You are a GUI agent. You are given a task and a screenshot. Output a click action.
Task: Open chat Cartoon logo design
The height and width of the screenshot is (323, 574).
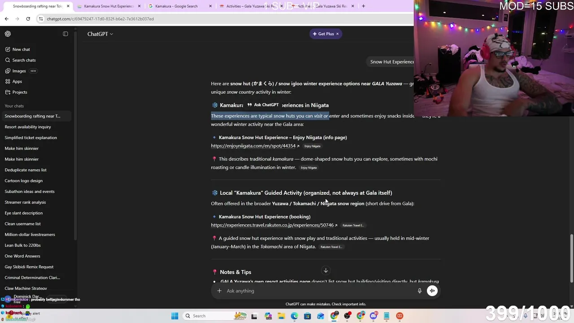(36, 181)
